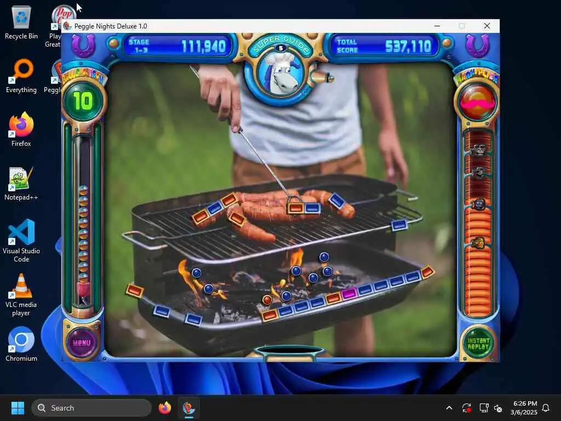Click the Stage 1-3 score panel

click(177, 46)
